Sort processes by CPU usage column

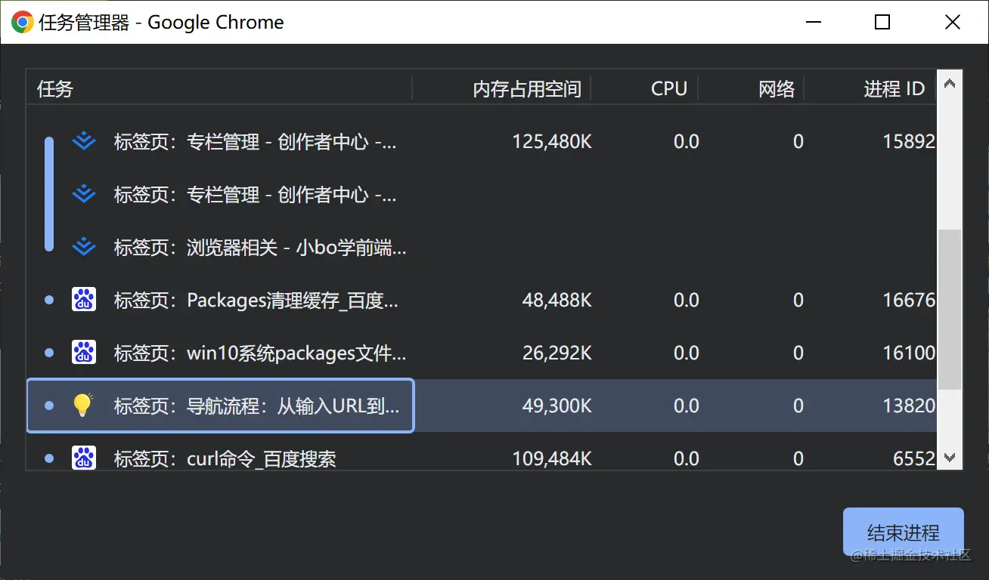click(x=668, y=88)
